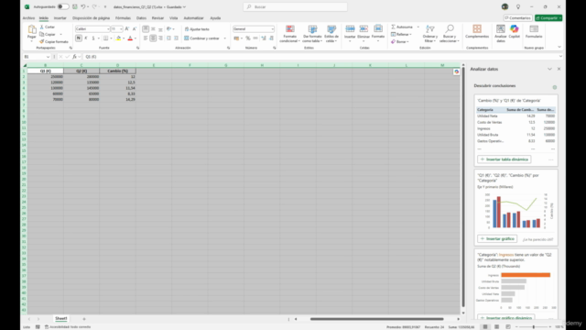
Task: Click the Pegar clipboard icon
Action: click(32, 29)
